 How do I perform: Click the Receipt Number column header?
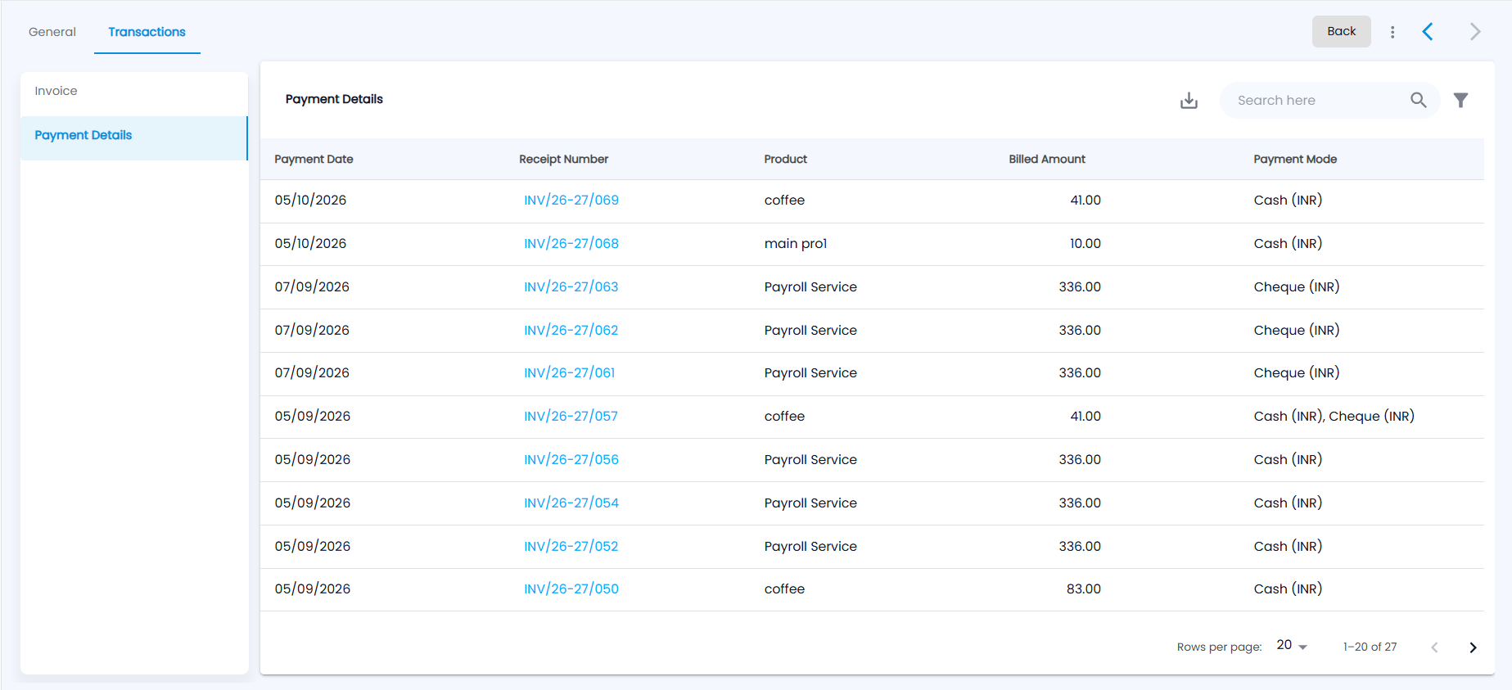[x=564, y=160]
